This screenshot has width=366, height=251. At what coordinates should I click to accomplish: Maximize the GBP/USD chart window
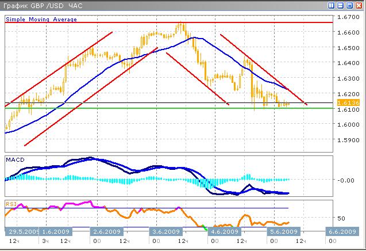(x=349, y=5)
